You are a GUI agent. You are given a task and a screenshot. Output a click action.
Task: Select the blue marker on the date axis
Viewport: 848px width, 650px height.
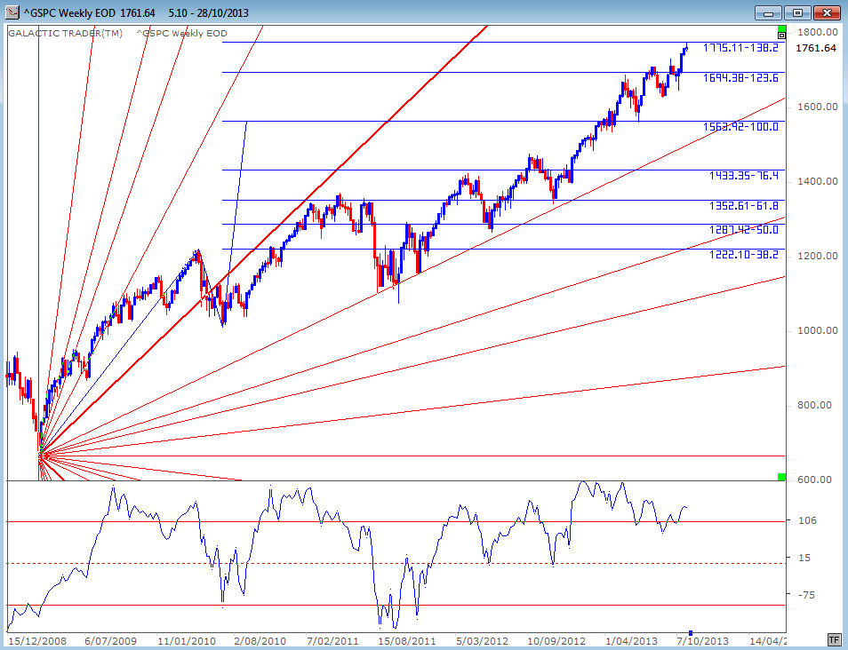pyautogui.click(x=691, y=633)
